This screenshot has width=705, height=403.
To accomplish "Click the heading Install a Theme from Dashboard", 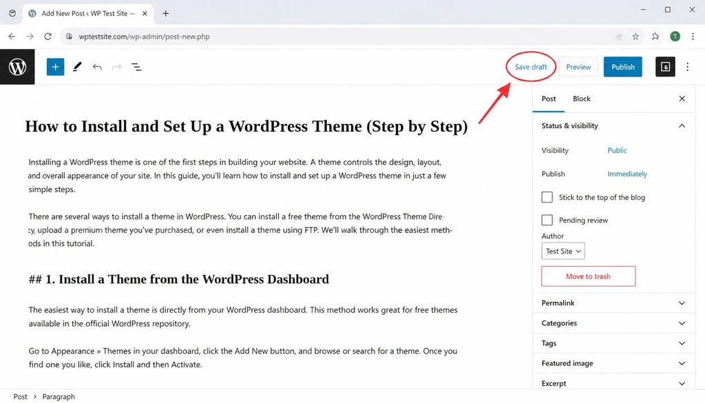I will coord(179,279).
